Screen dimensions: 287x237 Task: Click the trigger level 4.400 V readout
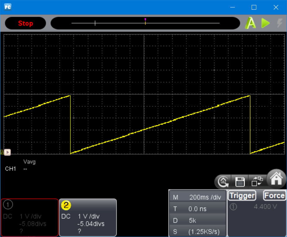[x=265, y=207]
